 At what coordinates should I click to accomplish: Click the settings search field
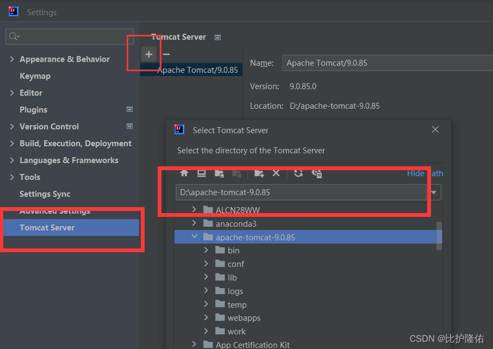pyautogui.click(x=70, y=36)
